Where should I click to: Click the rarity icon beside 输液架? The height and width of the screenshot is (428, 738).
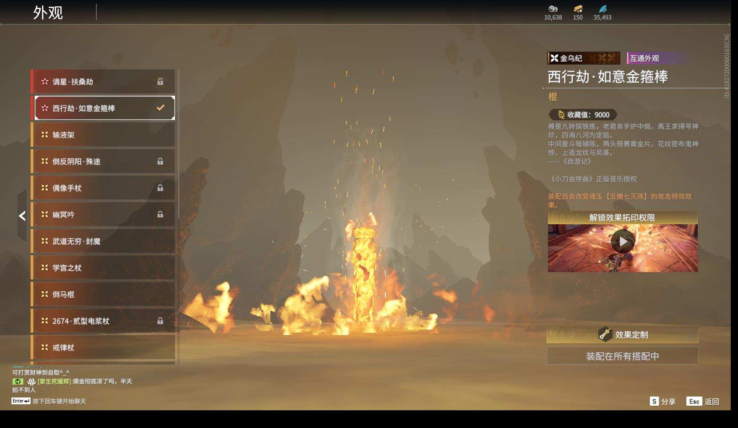[45, 134]
